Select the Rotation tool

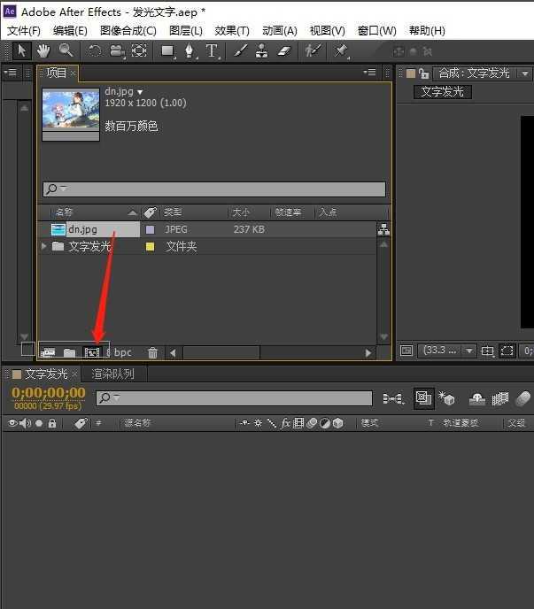pos(94,51)
